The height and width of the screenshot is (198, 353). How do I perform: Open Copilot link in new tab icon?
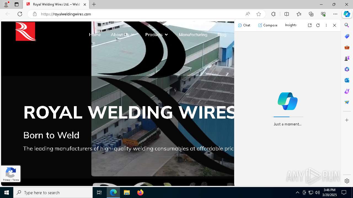[x=310, y=25]
